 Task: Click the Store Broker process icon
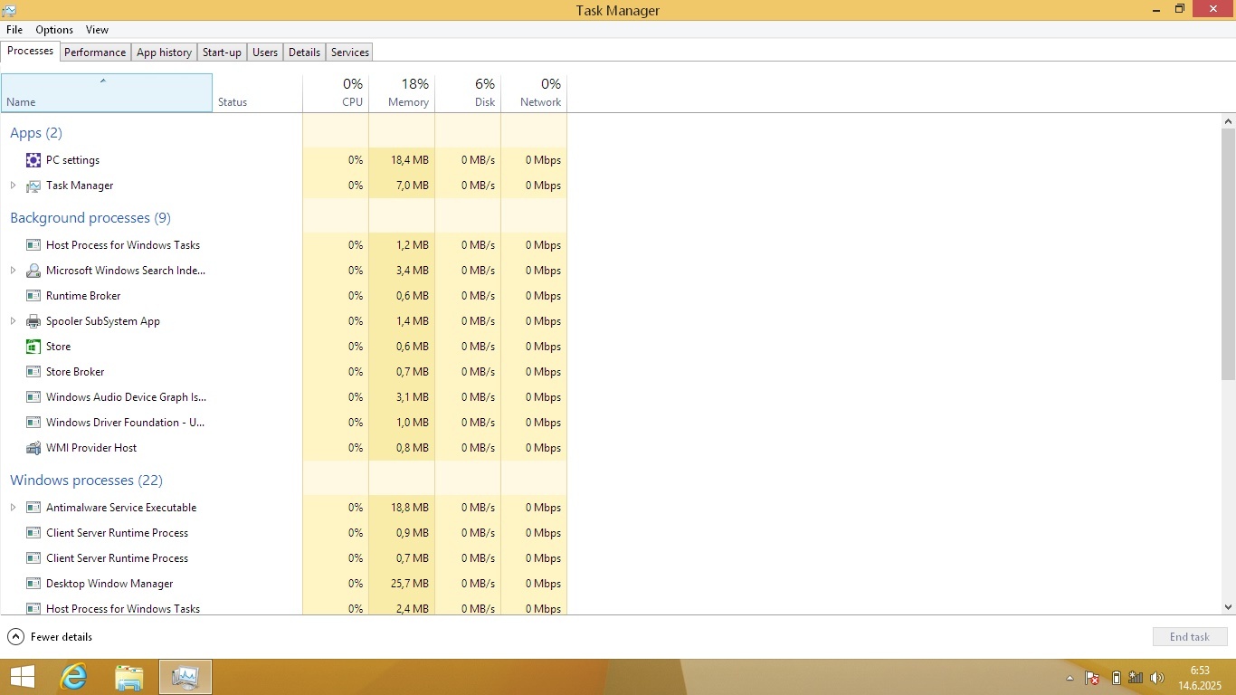[33, 372]
